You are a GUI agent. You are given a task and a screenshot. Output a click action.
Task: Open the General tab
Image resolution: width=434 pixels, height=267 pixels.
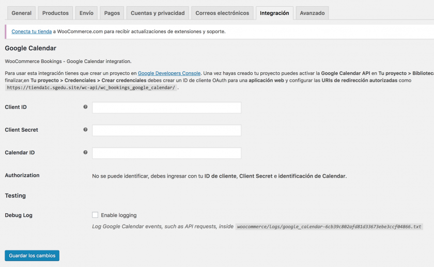click(x=22, y=13)
